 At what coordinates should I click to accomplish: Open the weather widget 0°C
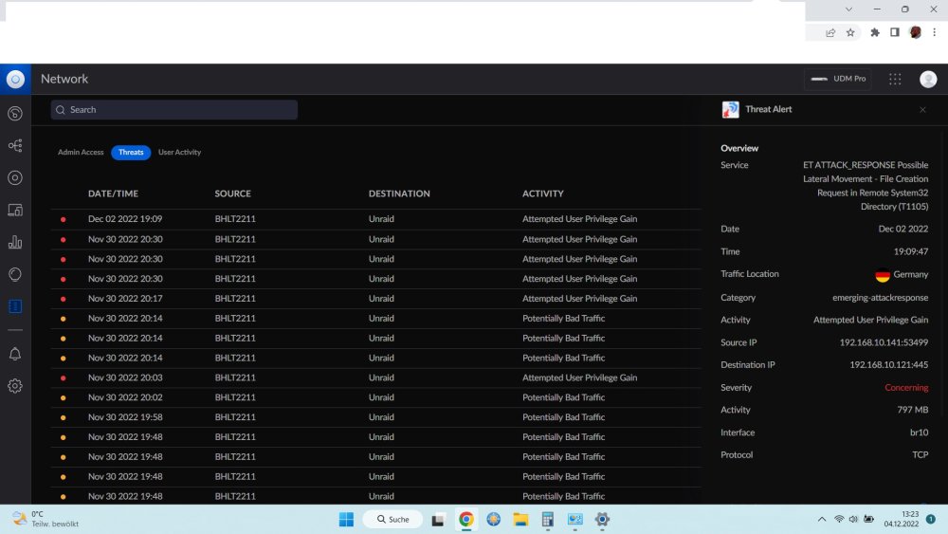click(x=46, y=519)
